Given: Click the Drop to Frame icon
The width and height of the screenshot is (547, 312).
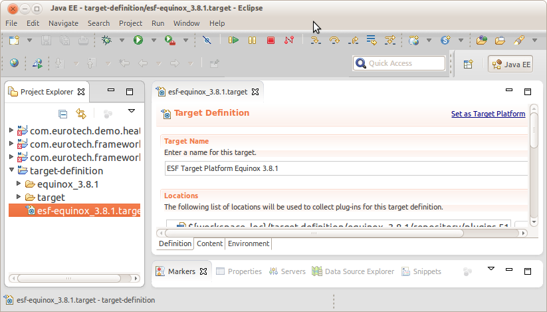Looking at the screenshot, I should (372, 40).
